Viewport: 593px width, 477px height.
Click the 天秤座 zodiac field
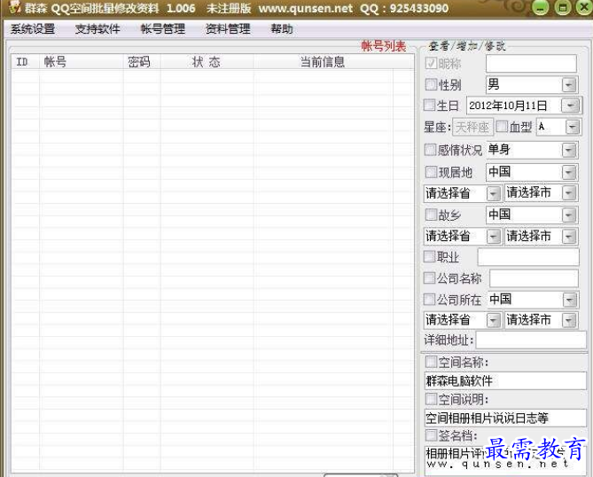click(472, 127)
